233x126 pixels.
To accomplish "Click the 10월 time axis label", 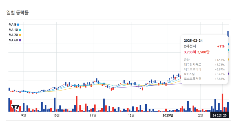I will (56, 115).
